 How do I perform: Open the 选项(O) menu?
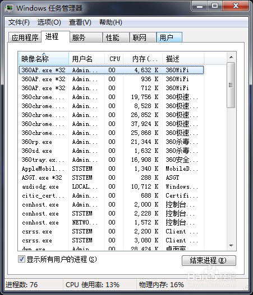pos(49,22)
